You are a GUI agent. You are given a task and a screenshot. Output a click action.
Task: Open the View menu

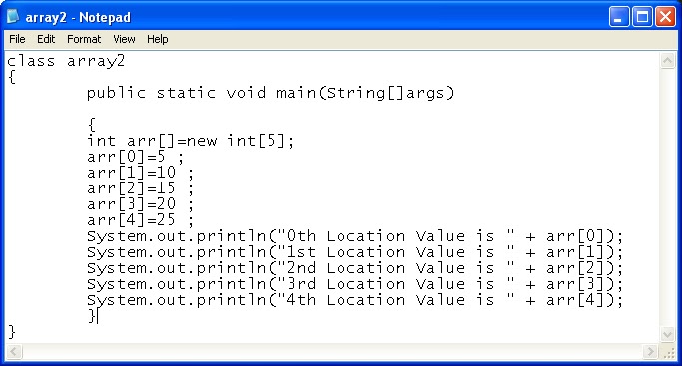point(124,39)
